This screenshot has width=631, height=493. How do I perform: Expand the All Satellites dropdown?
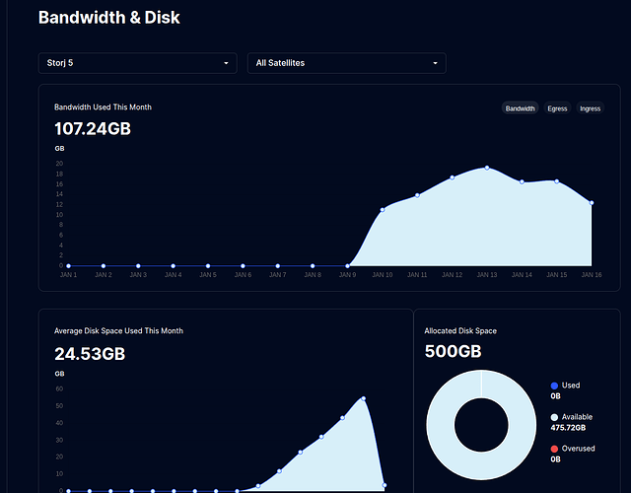[346, 63]
